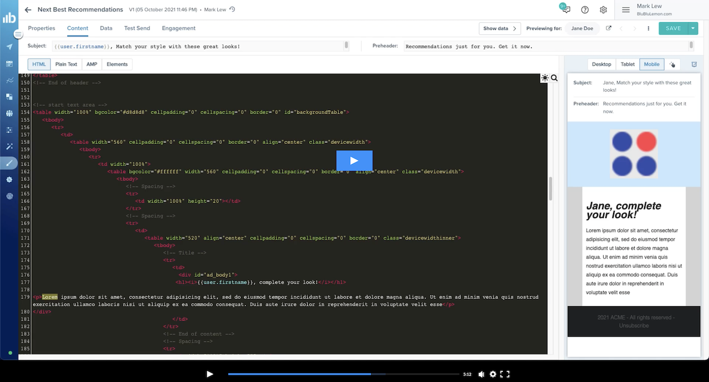Open the settings gear icon in the header

click(x=603, y=10)
